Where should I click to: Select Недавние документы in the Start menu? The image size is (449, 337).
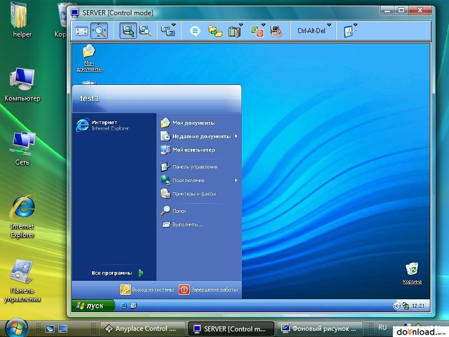point(200,136)
